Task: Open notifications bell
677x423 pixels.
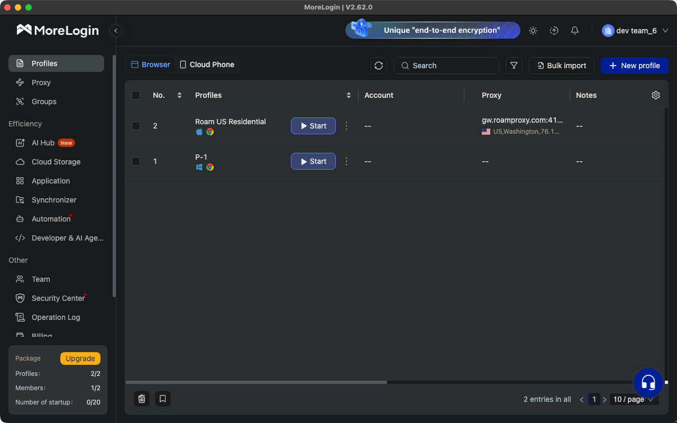Action: [575, 31]
